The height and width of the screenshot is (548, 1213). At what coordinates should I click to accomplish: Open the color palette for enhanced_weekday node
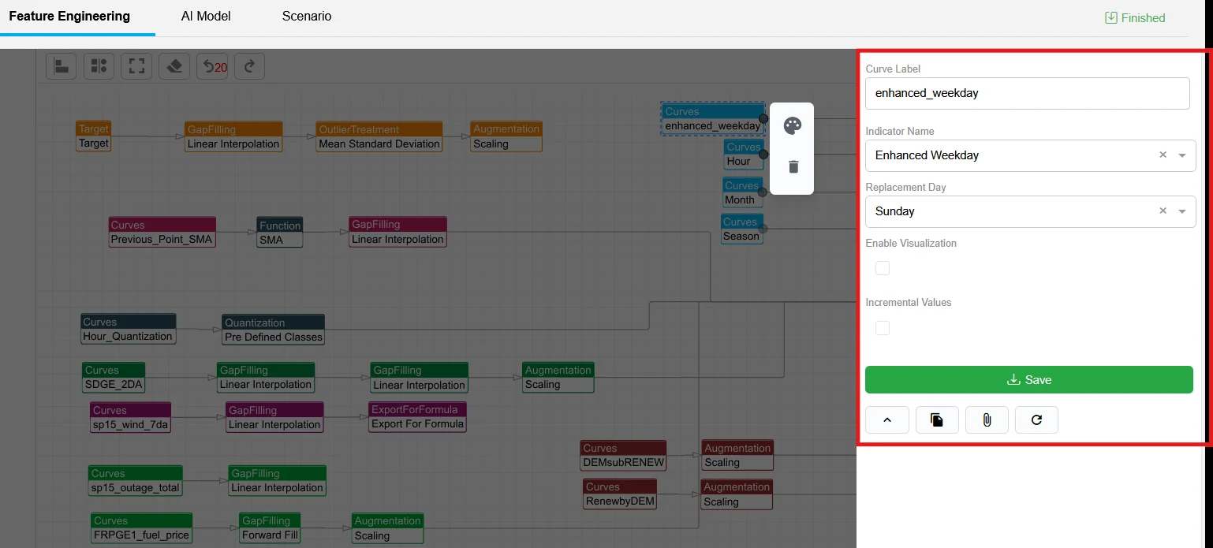793,125
